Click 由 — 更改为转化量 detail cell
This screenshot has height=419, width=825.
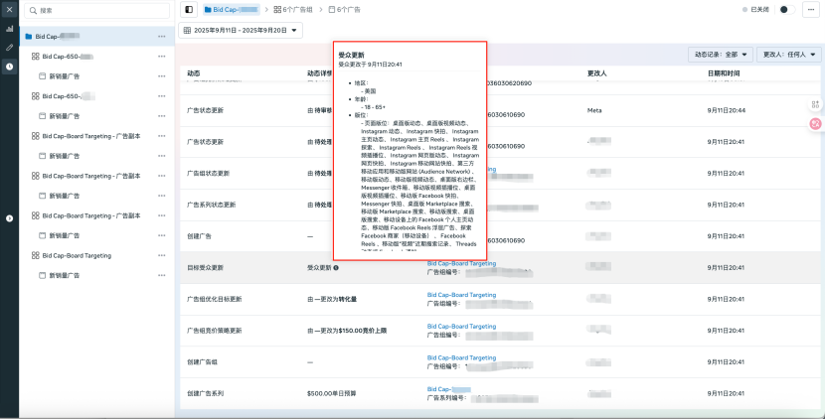click(332, 299)
